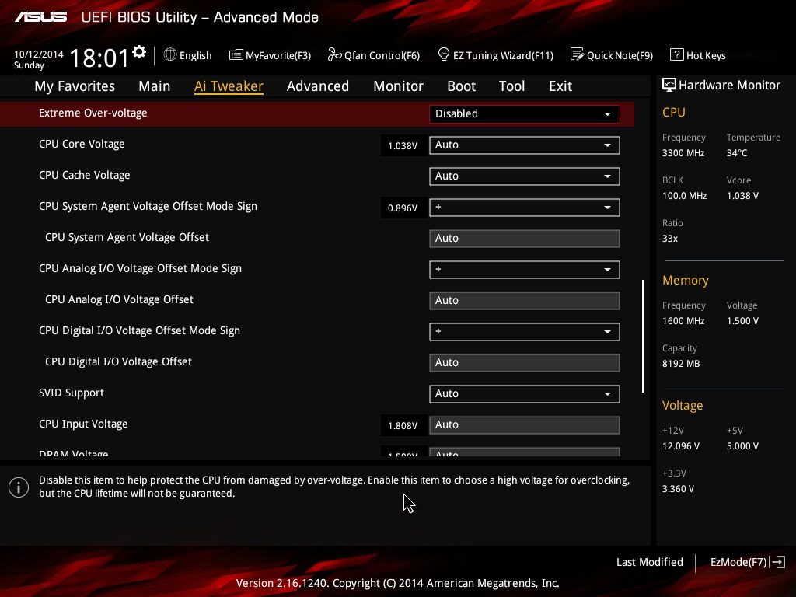Click the settings list vertical scrollbar
This screenshot has width=796, height=597.
[643, 336]
